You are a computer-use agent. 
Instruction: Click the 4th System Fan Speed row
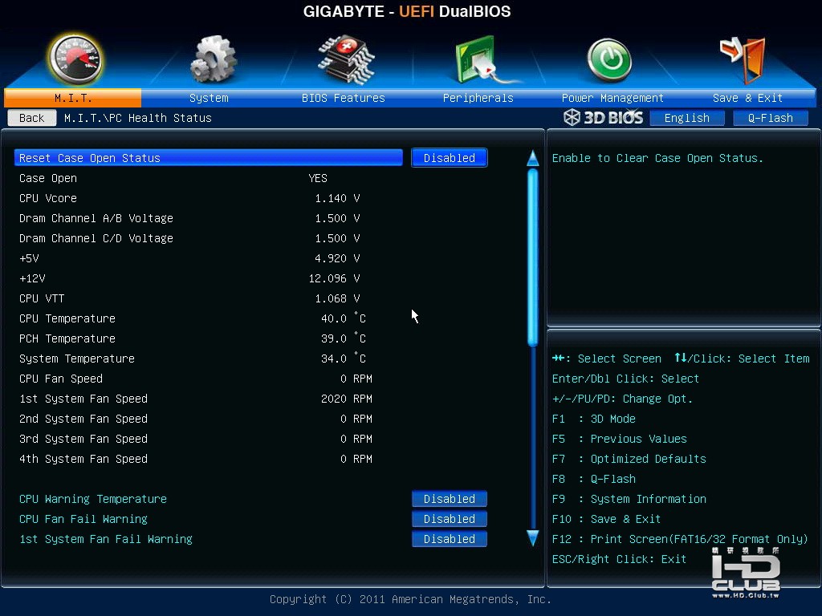(x=196, y=459)
